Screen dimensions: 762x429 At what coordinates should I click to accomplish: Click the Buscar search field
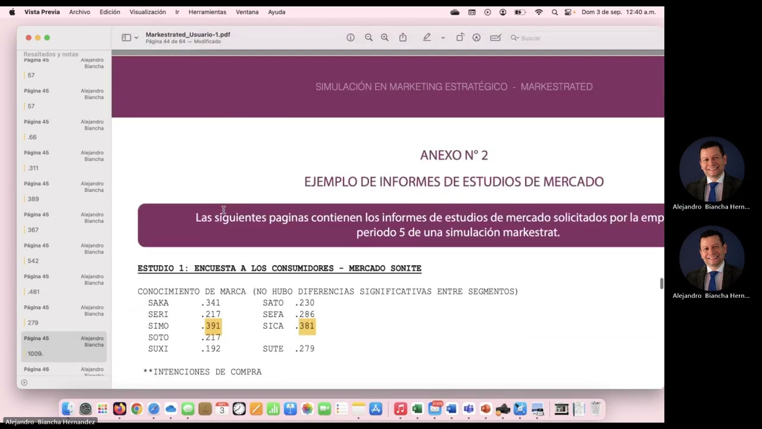[586, 38]
